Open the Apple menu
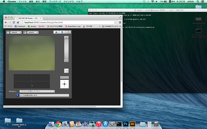Screen dimensions: 207x129 pos(4,2)
